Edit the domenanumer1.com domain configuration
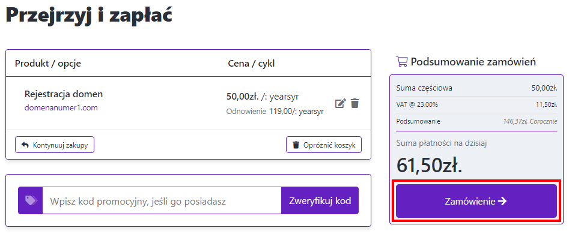 340,103
